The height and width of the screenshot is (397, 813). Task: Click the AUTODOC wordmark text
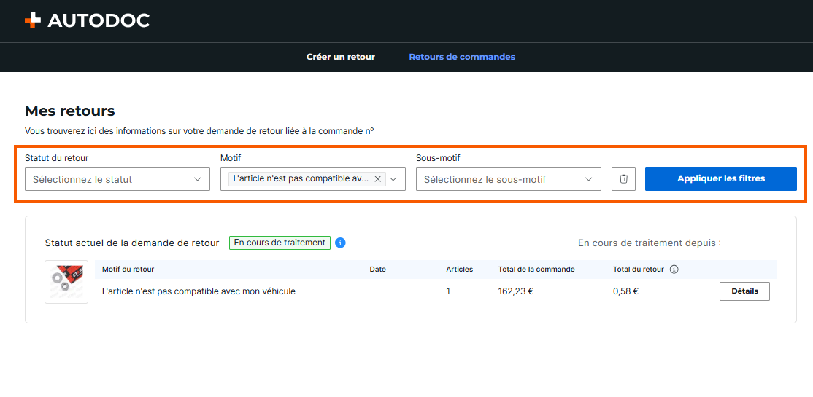coord(99,20)
